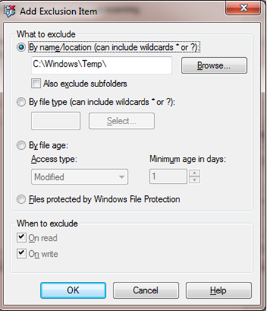The height and width of the screenshot is (311, 267).
Task: Confirm with the OK button
Action: (73, 290)
